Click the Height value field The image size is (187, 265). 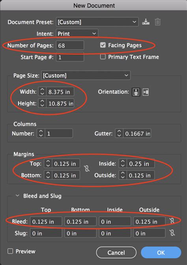60,103
